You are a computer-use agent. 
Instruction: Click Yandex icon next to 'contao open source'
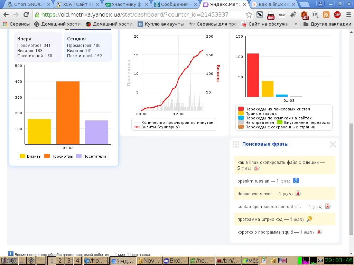pyautogui.click(x=328, y=206)
